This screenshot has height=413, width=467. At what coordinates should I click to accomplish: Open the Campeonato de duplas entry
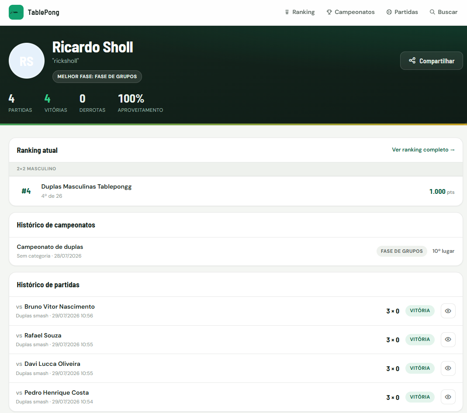pyautogui.click(x=236, y=251)
